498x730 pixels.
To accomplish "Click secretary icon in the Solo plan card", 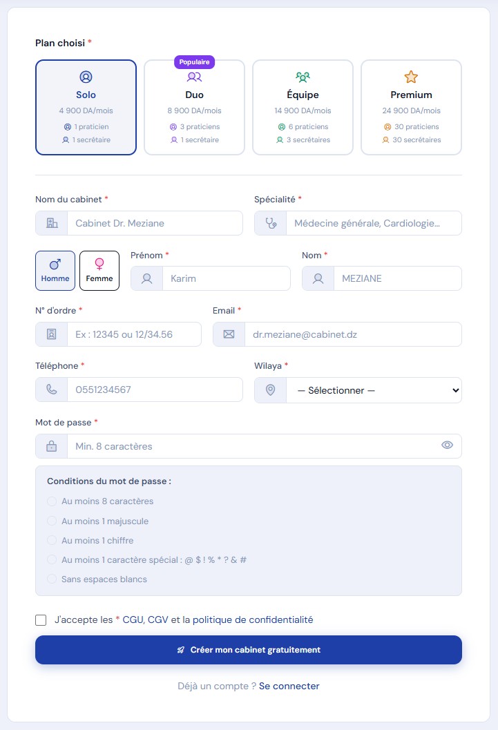I will click(x=66, y=140).
